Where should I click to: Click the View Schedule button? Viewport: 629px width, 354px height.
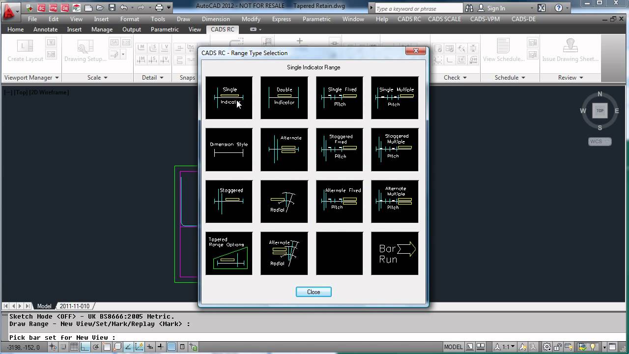coord(503,51)
